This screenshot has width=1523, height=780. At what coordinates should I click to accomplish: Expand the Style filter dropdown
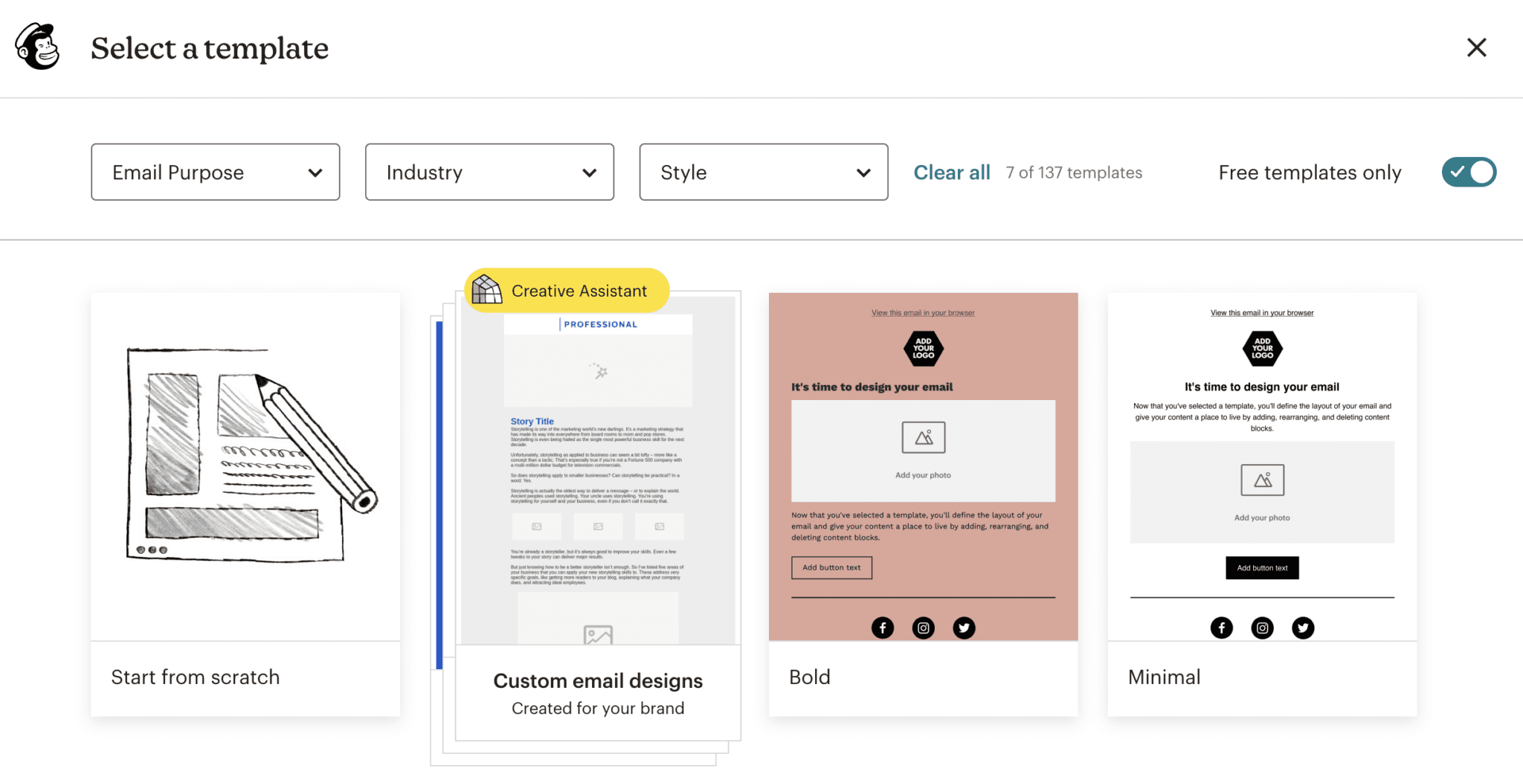(x=763, y=172)
